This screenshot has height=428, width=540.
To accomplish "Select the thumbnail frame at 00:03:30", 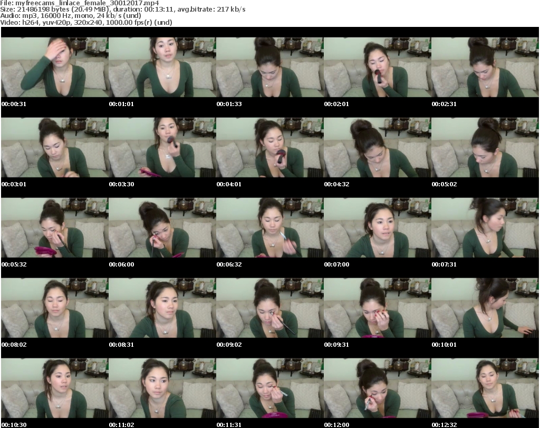I will (x=162, y=147).
